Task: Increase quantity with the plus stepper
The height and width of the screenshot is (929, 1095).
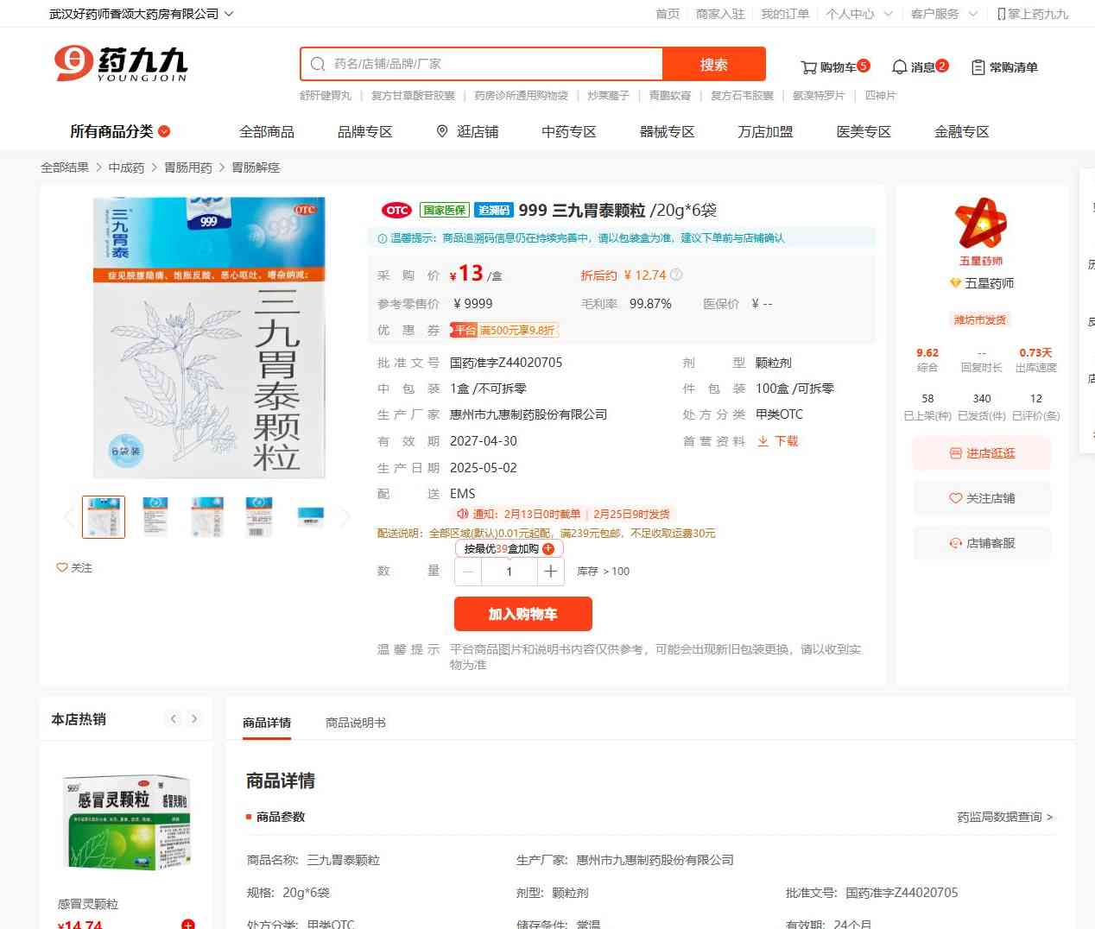Action: [x=550, y=572]
